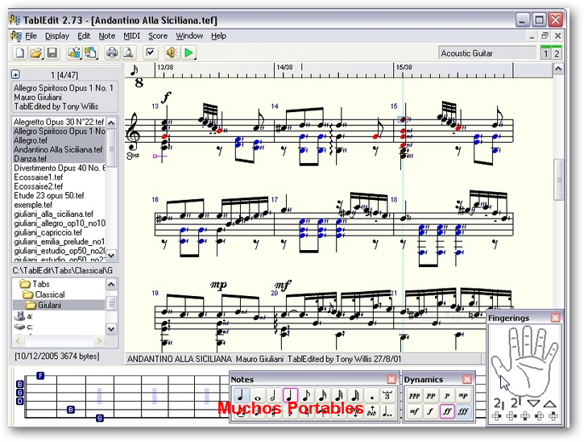The width and height of the screenshot is (584, 442).
Task: Switch to module 2 button
Action: 557,53
